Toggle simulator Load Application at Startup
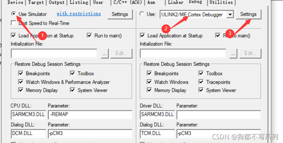Image resolution: width=283 pixels, height=143 pixels. (x=14, y=35)
